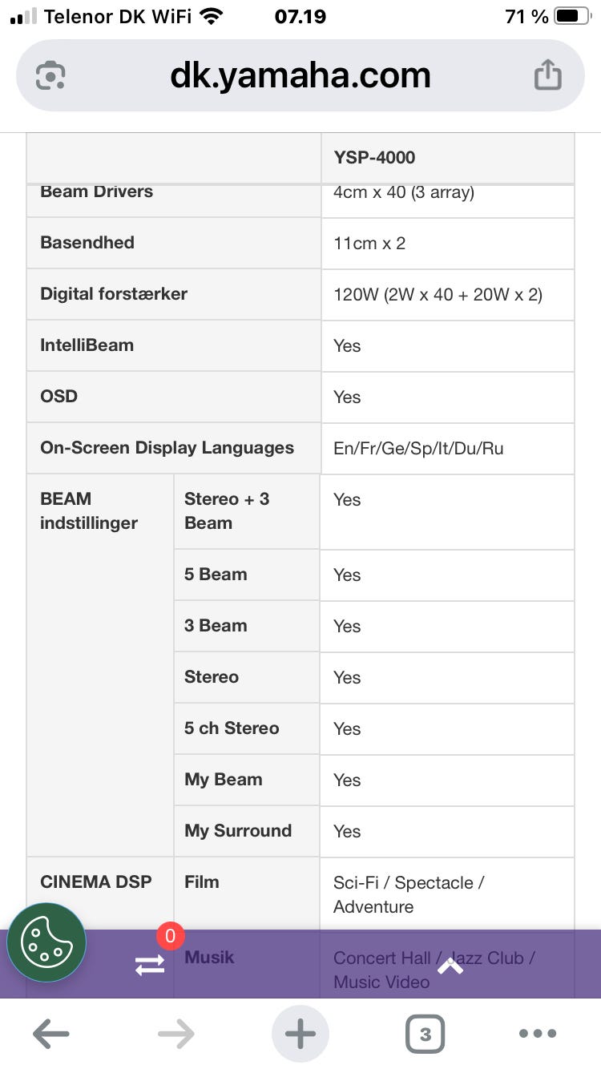The image size is (601, 1069).
Task: Tap the BEAM indstillinger group label
Action: 89,510
